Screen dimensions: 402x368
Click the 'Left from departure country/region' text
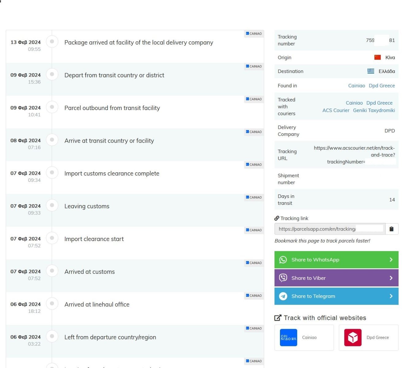(110, 337)
